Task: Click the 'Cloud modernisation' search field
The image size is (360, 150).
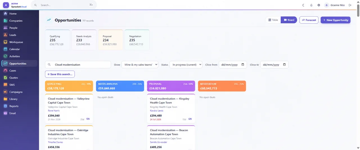Action: (x=78, y=65)
